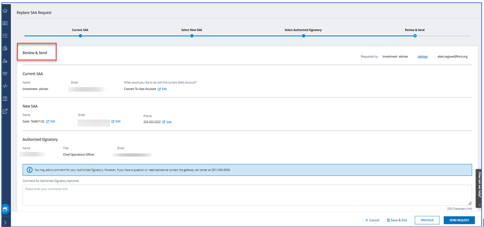
Task: Edit the Convert To User Account option
Action: [162, 89]
